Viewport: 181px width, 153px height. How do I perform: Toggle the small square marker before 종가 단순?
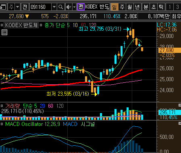point(41,25)
